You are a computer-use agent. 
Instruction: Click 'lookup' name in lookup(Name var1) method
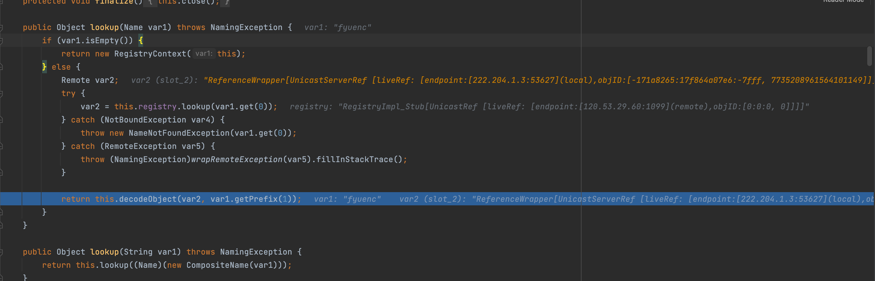click(104, 27)
